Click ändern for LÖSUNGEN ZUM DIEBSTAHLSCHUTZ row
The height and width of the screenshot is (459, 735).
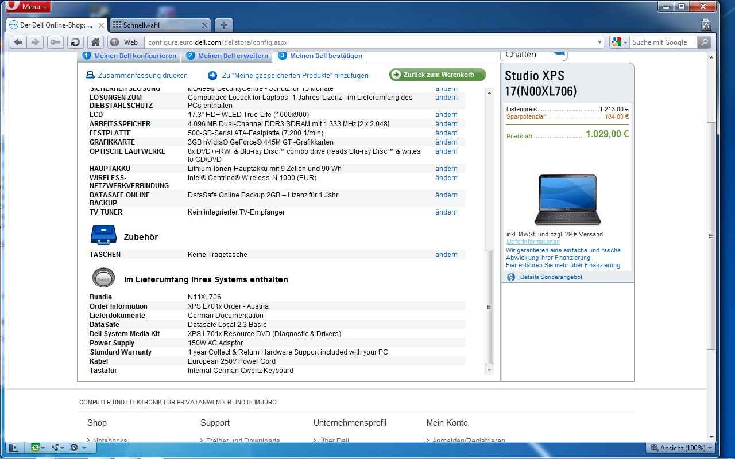[446, 98]
